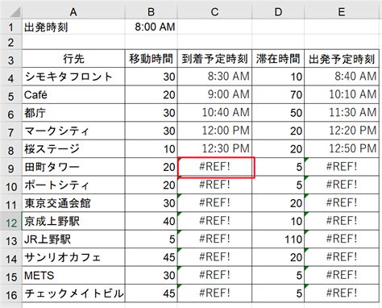Select the 田町タワー cell

point(73,167)
